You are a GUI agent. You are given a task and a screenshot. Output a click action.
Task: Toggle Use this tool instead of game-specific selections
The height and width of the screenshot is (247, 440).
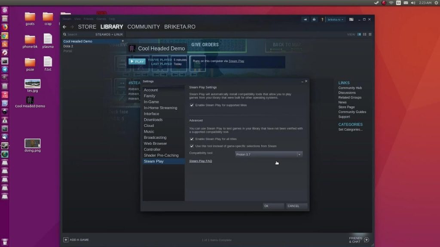point(192,146)
